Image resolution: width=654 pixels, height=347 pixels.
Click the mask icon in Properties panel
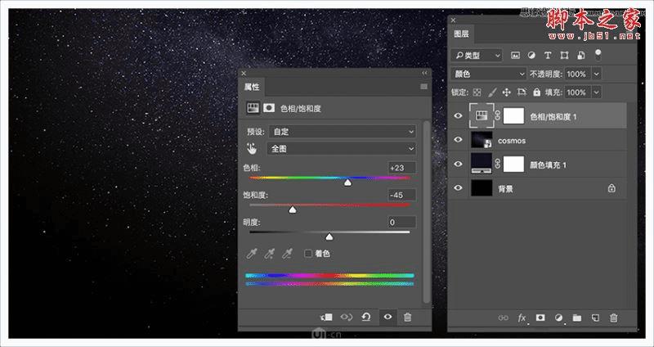click(x=269, y=108)
